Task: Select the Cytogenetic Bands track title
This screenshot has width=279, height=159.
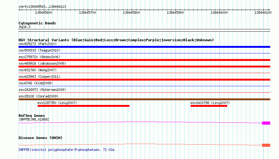Action: pos(37,23)
